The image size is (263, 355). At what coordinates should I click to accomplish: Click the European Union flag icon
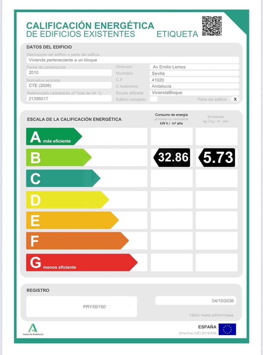coord(227,329)
